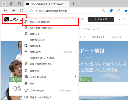
Task: Choose 画像の編集 menu entry
Action: (x=50, y=46)
